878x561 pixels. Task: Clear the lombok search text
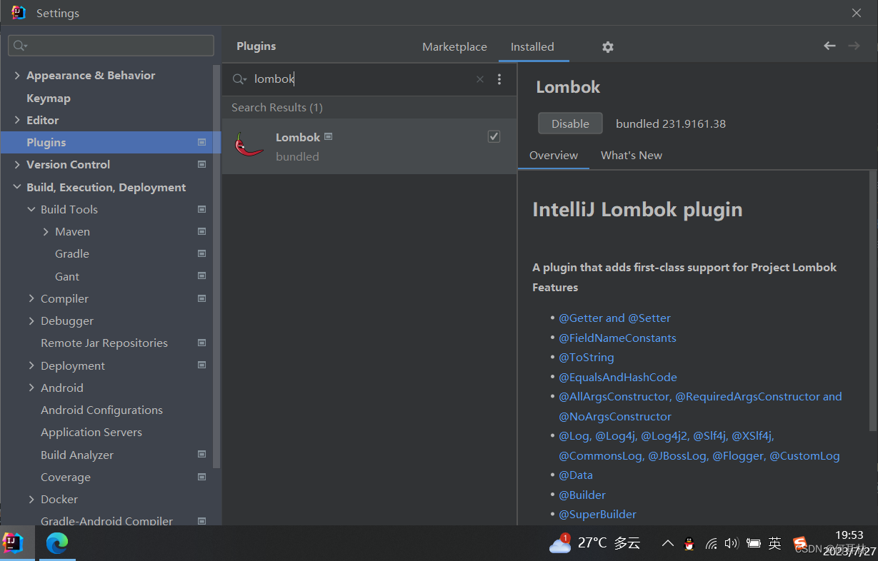pyautogui.click(x=480, y=79)
